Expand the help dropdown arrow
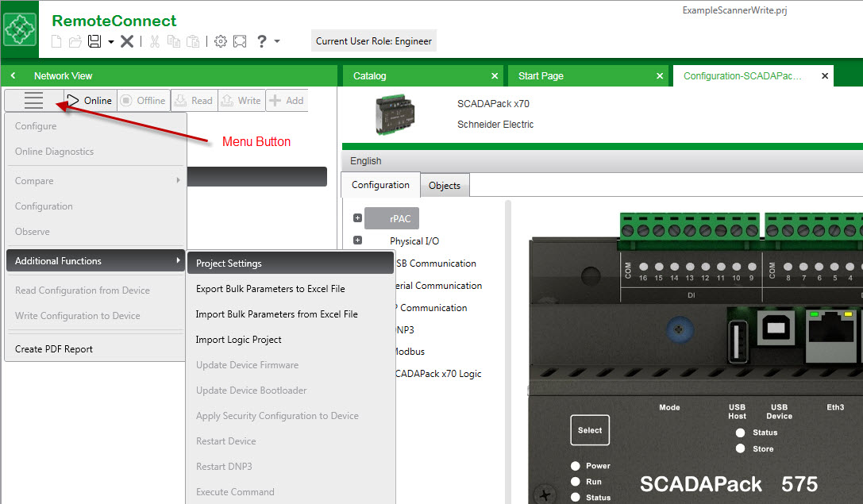 tap(277, 41)
